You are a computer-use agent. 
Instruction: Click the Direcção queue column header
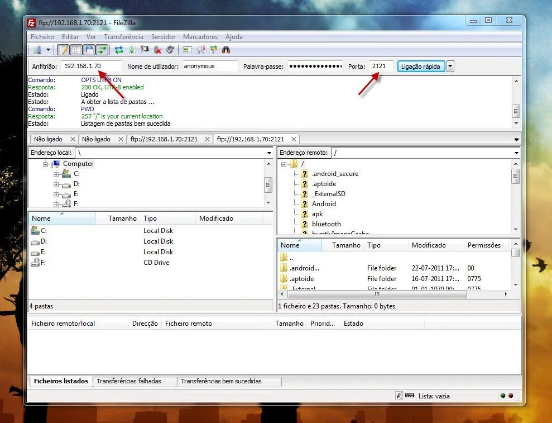(x=145, y=324)
